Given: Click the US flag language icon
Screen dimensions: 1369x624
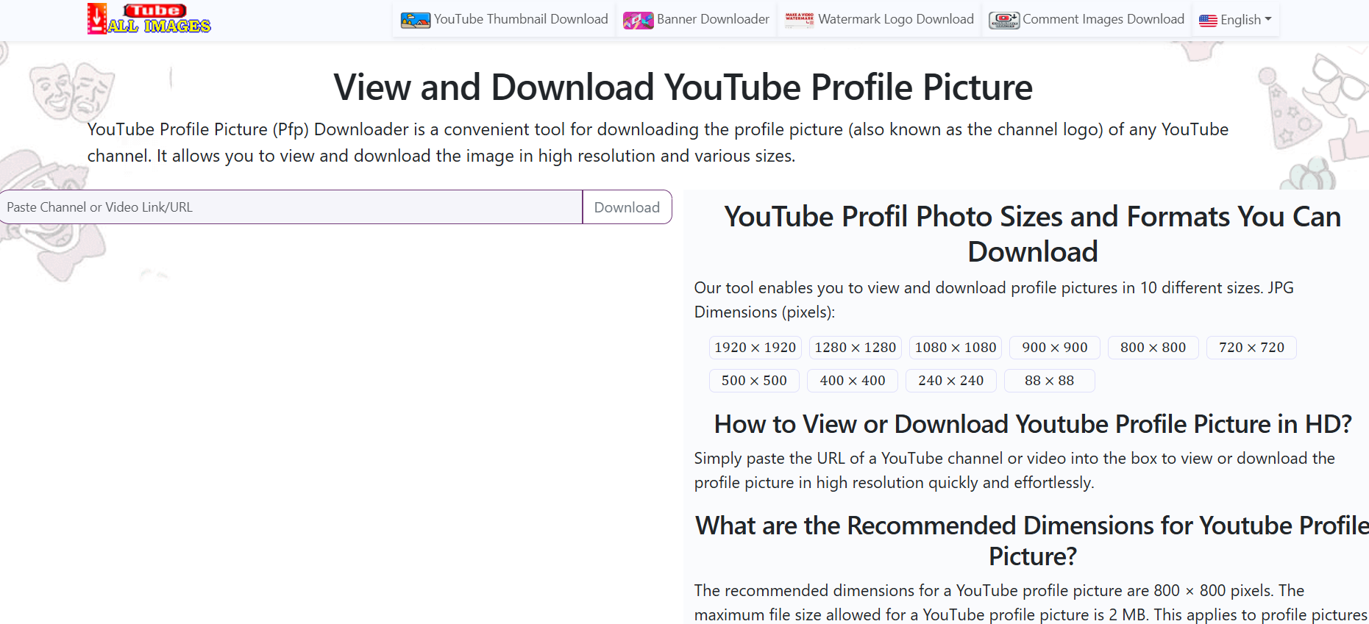Looking at the screenshot, I should [x=1208, y=21].
